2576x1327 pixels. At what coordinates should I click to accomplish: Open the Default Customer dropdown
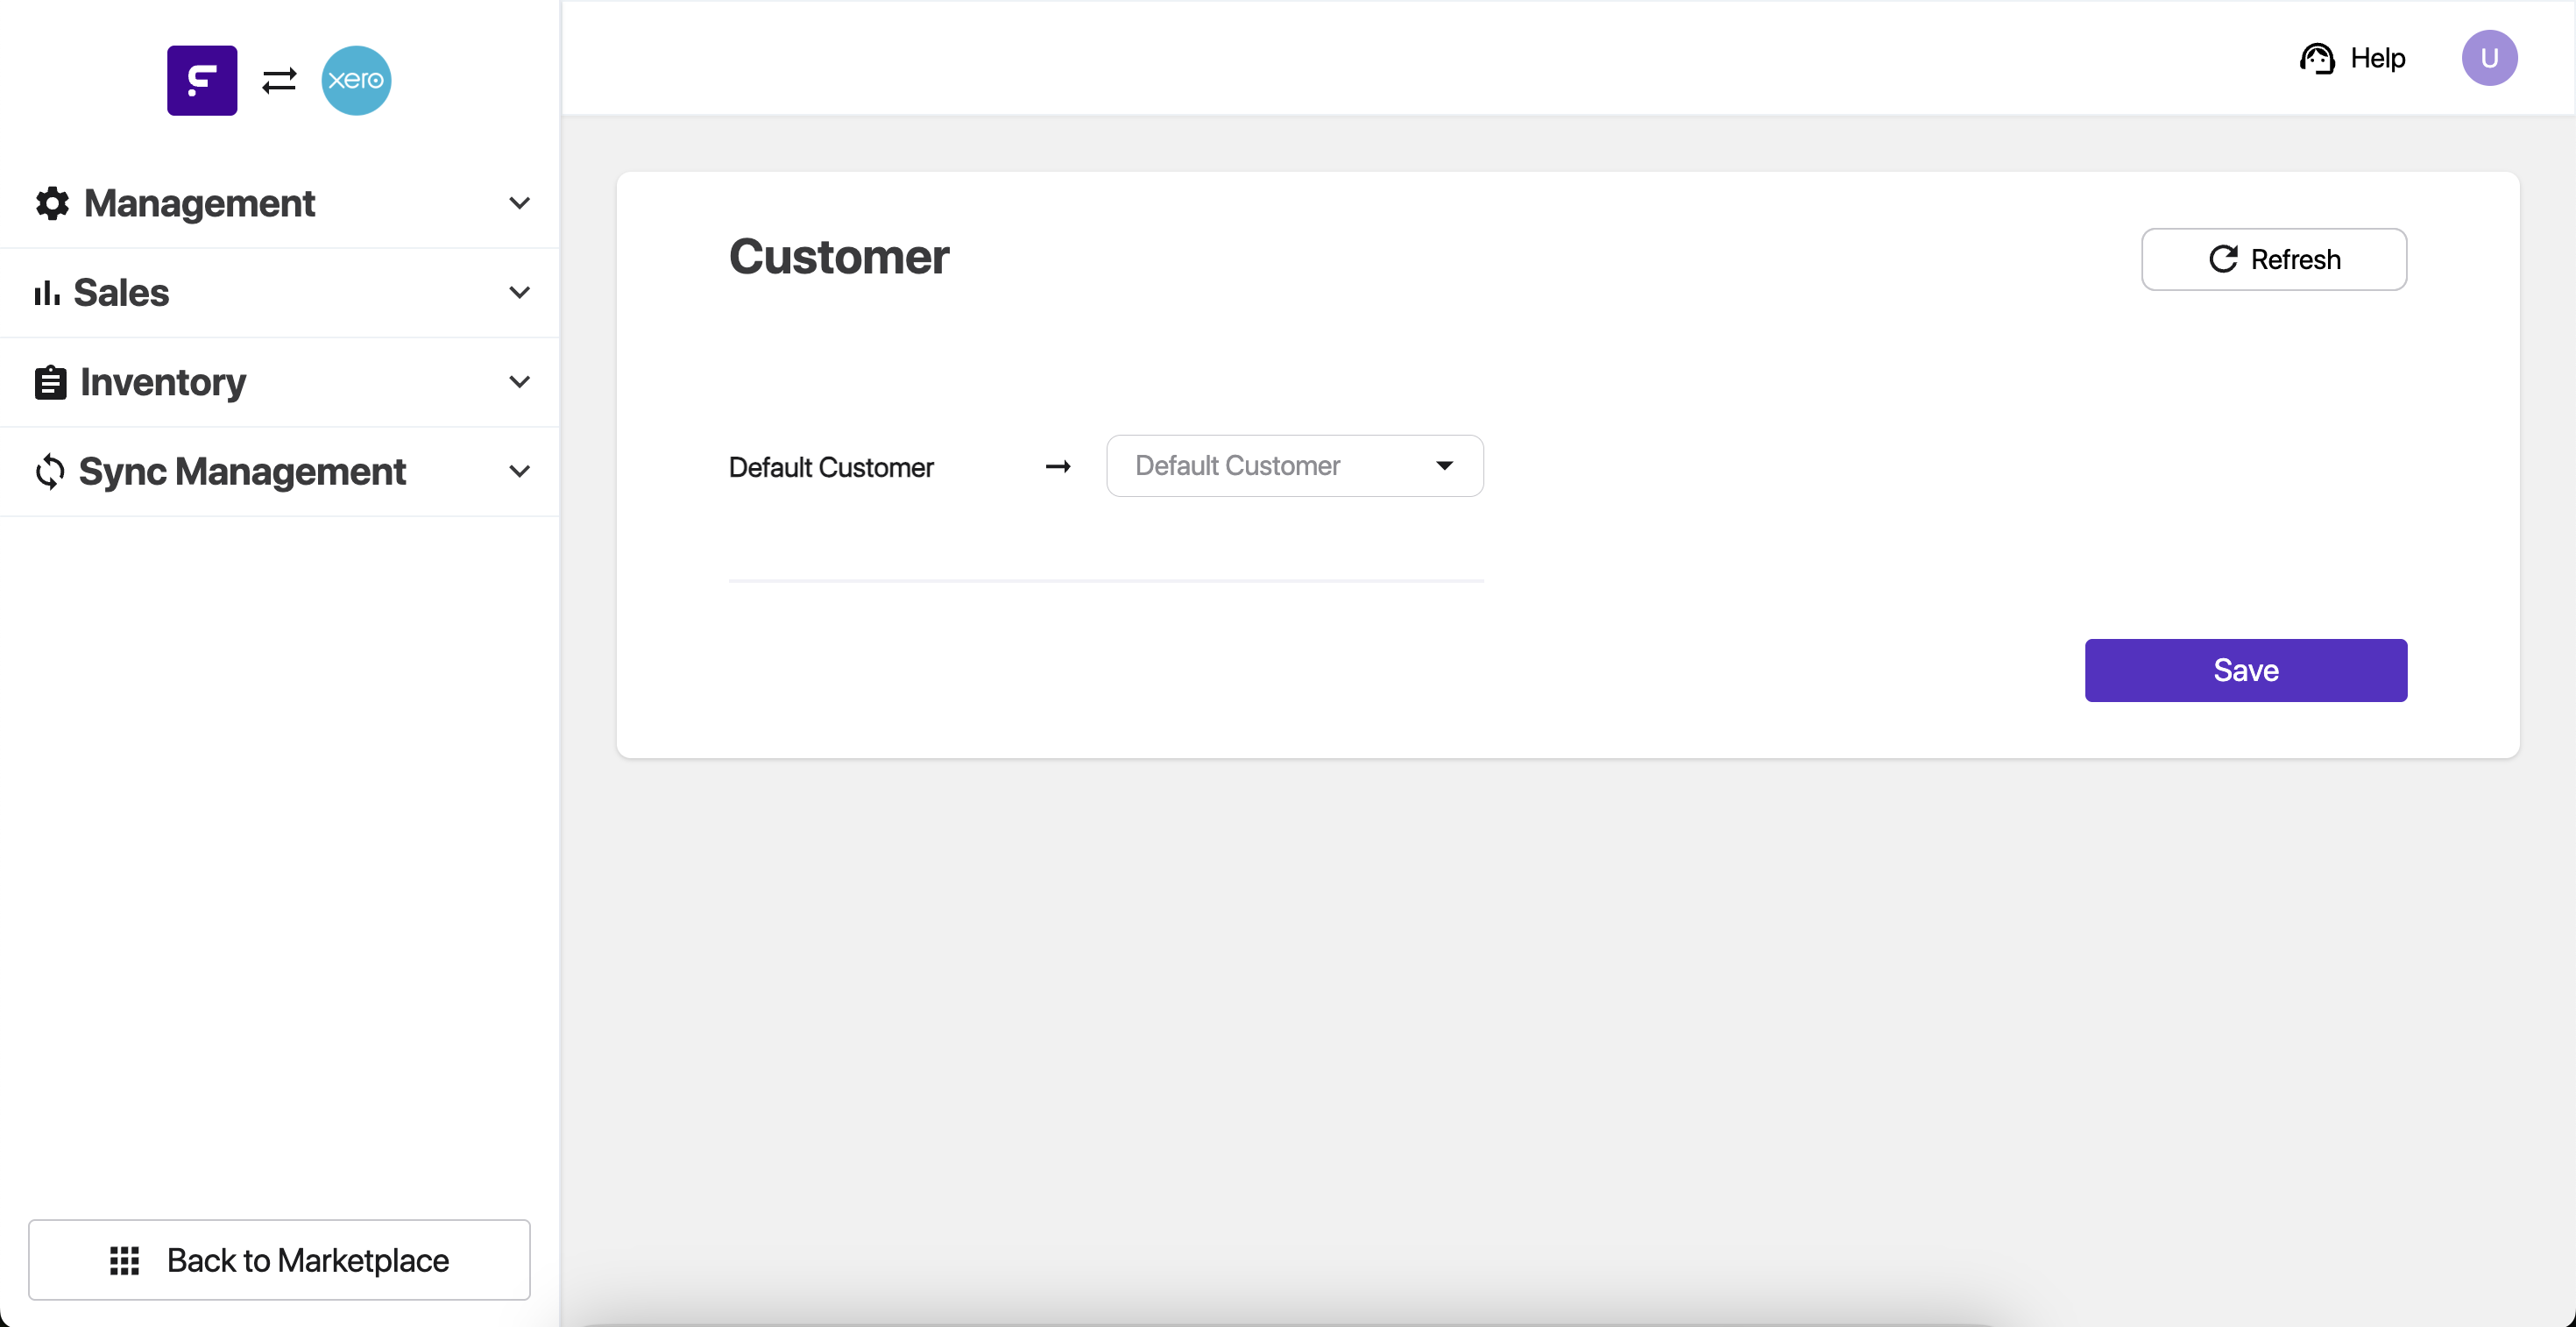click(x=1294, y=465)
